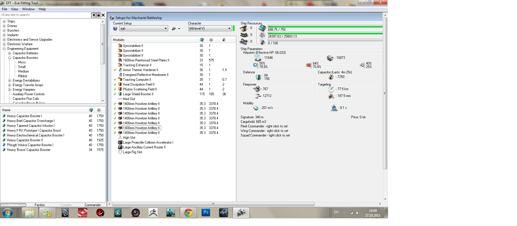
Task: Toggle checkmark of the last 1400mm Howitzer Artillery II
Action: click(x=115, y=133)
